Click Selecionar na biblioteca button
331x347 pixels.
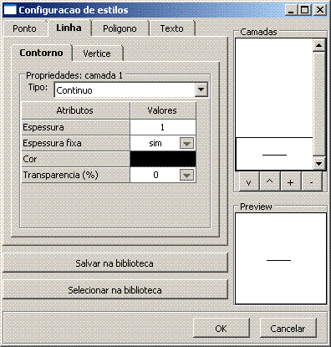(115, 290)
